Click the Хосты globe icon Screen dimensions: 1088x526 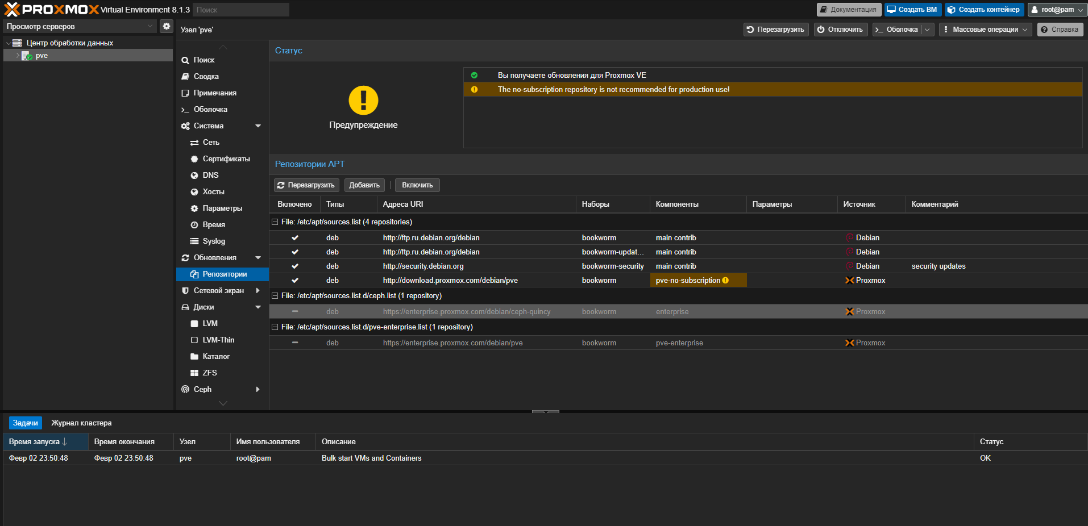[x=194, y=192]
